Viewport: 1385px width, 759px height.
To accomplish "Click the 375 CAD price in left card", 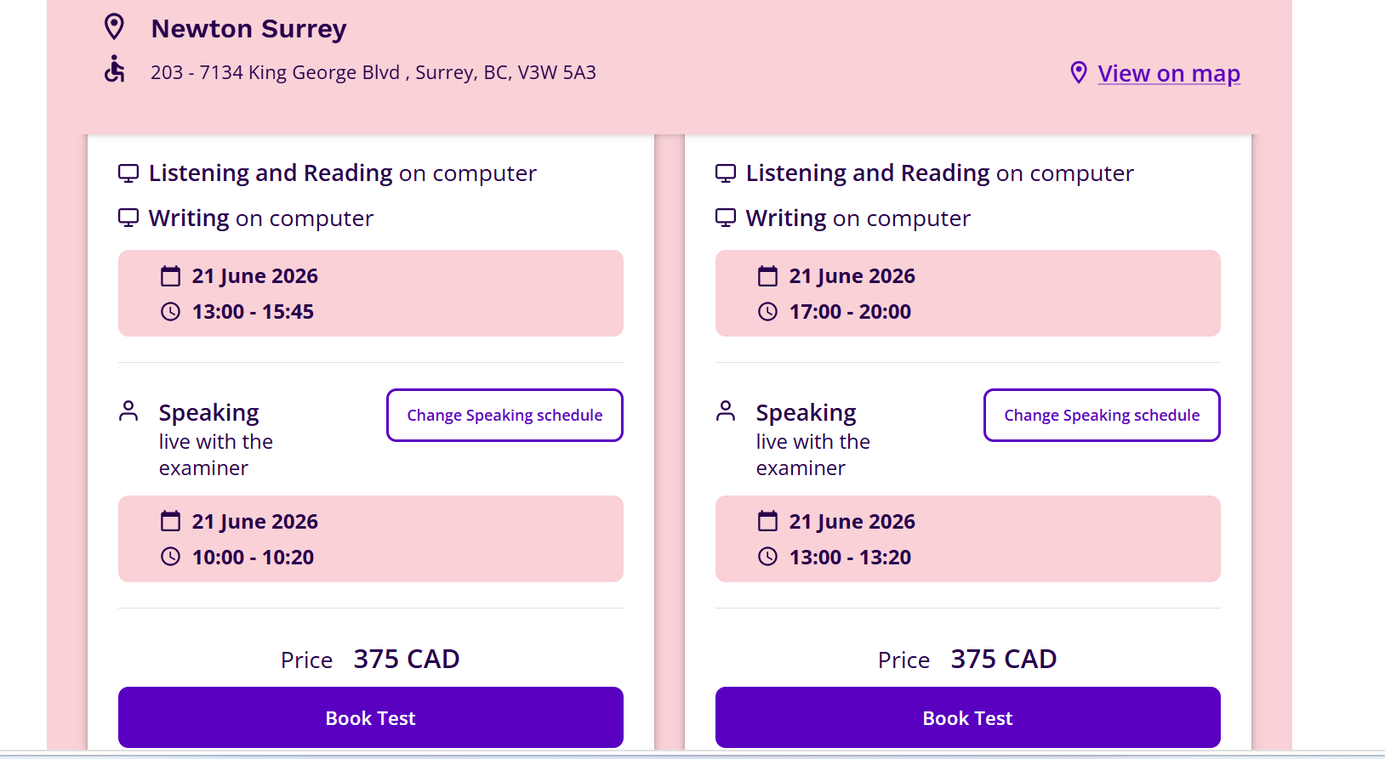I will click(407, 659).
